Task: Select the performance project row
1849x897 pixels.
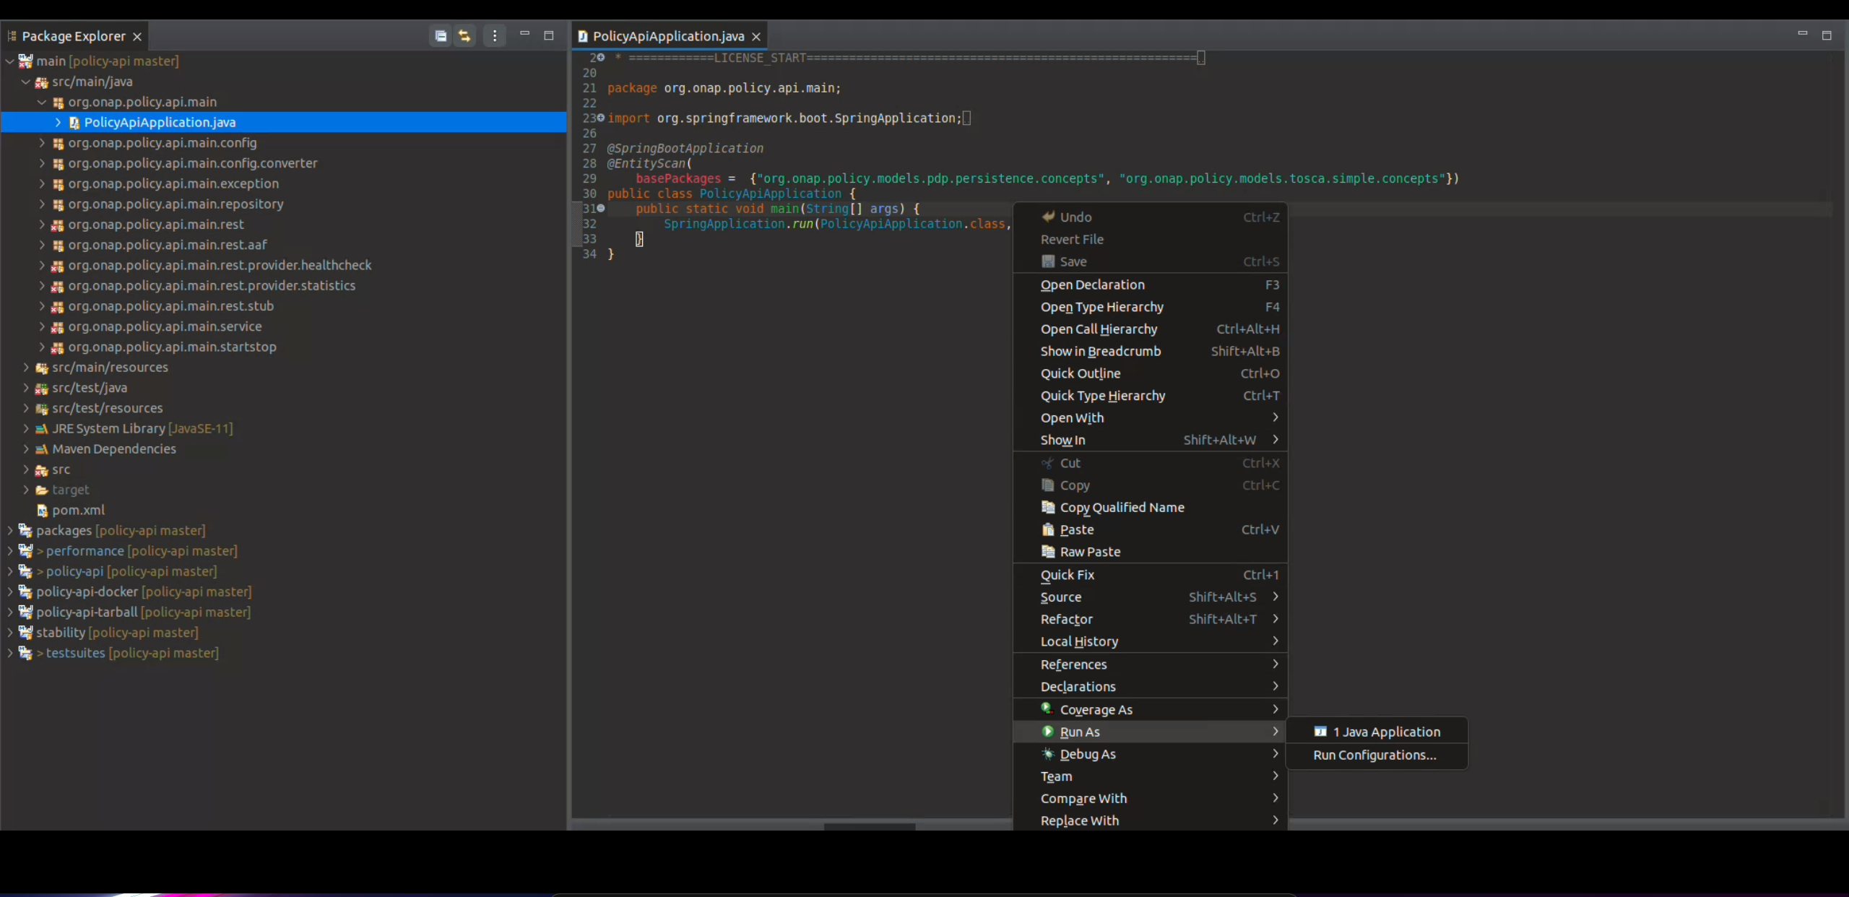Action: pos(283,551)
